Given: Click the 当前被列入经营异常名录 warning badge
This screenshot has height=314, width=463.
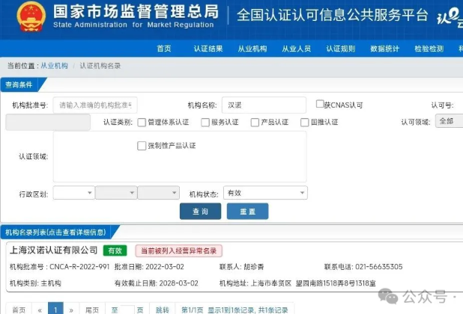Looking at the screenshot, I should (x=178, y=251).
